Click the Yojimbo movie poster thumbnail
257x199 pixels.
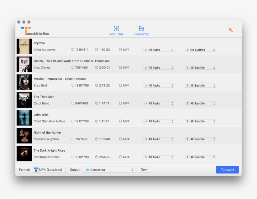(x=24, y=46)
